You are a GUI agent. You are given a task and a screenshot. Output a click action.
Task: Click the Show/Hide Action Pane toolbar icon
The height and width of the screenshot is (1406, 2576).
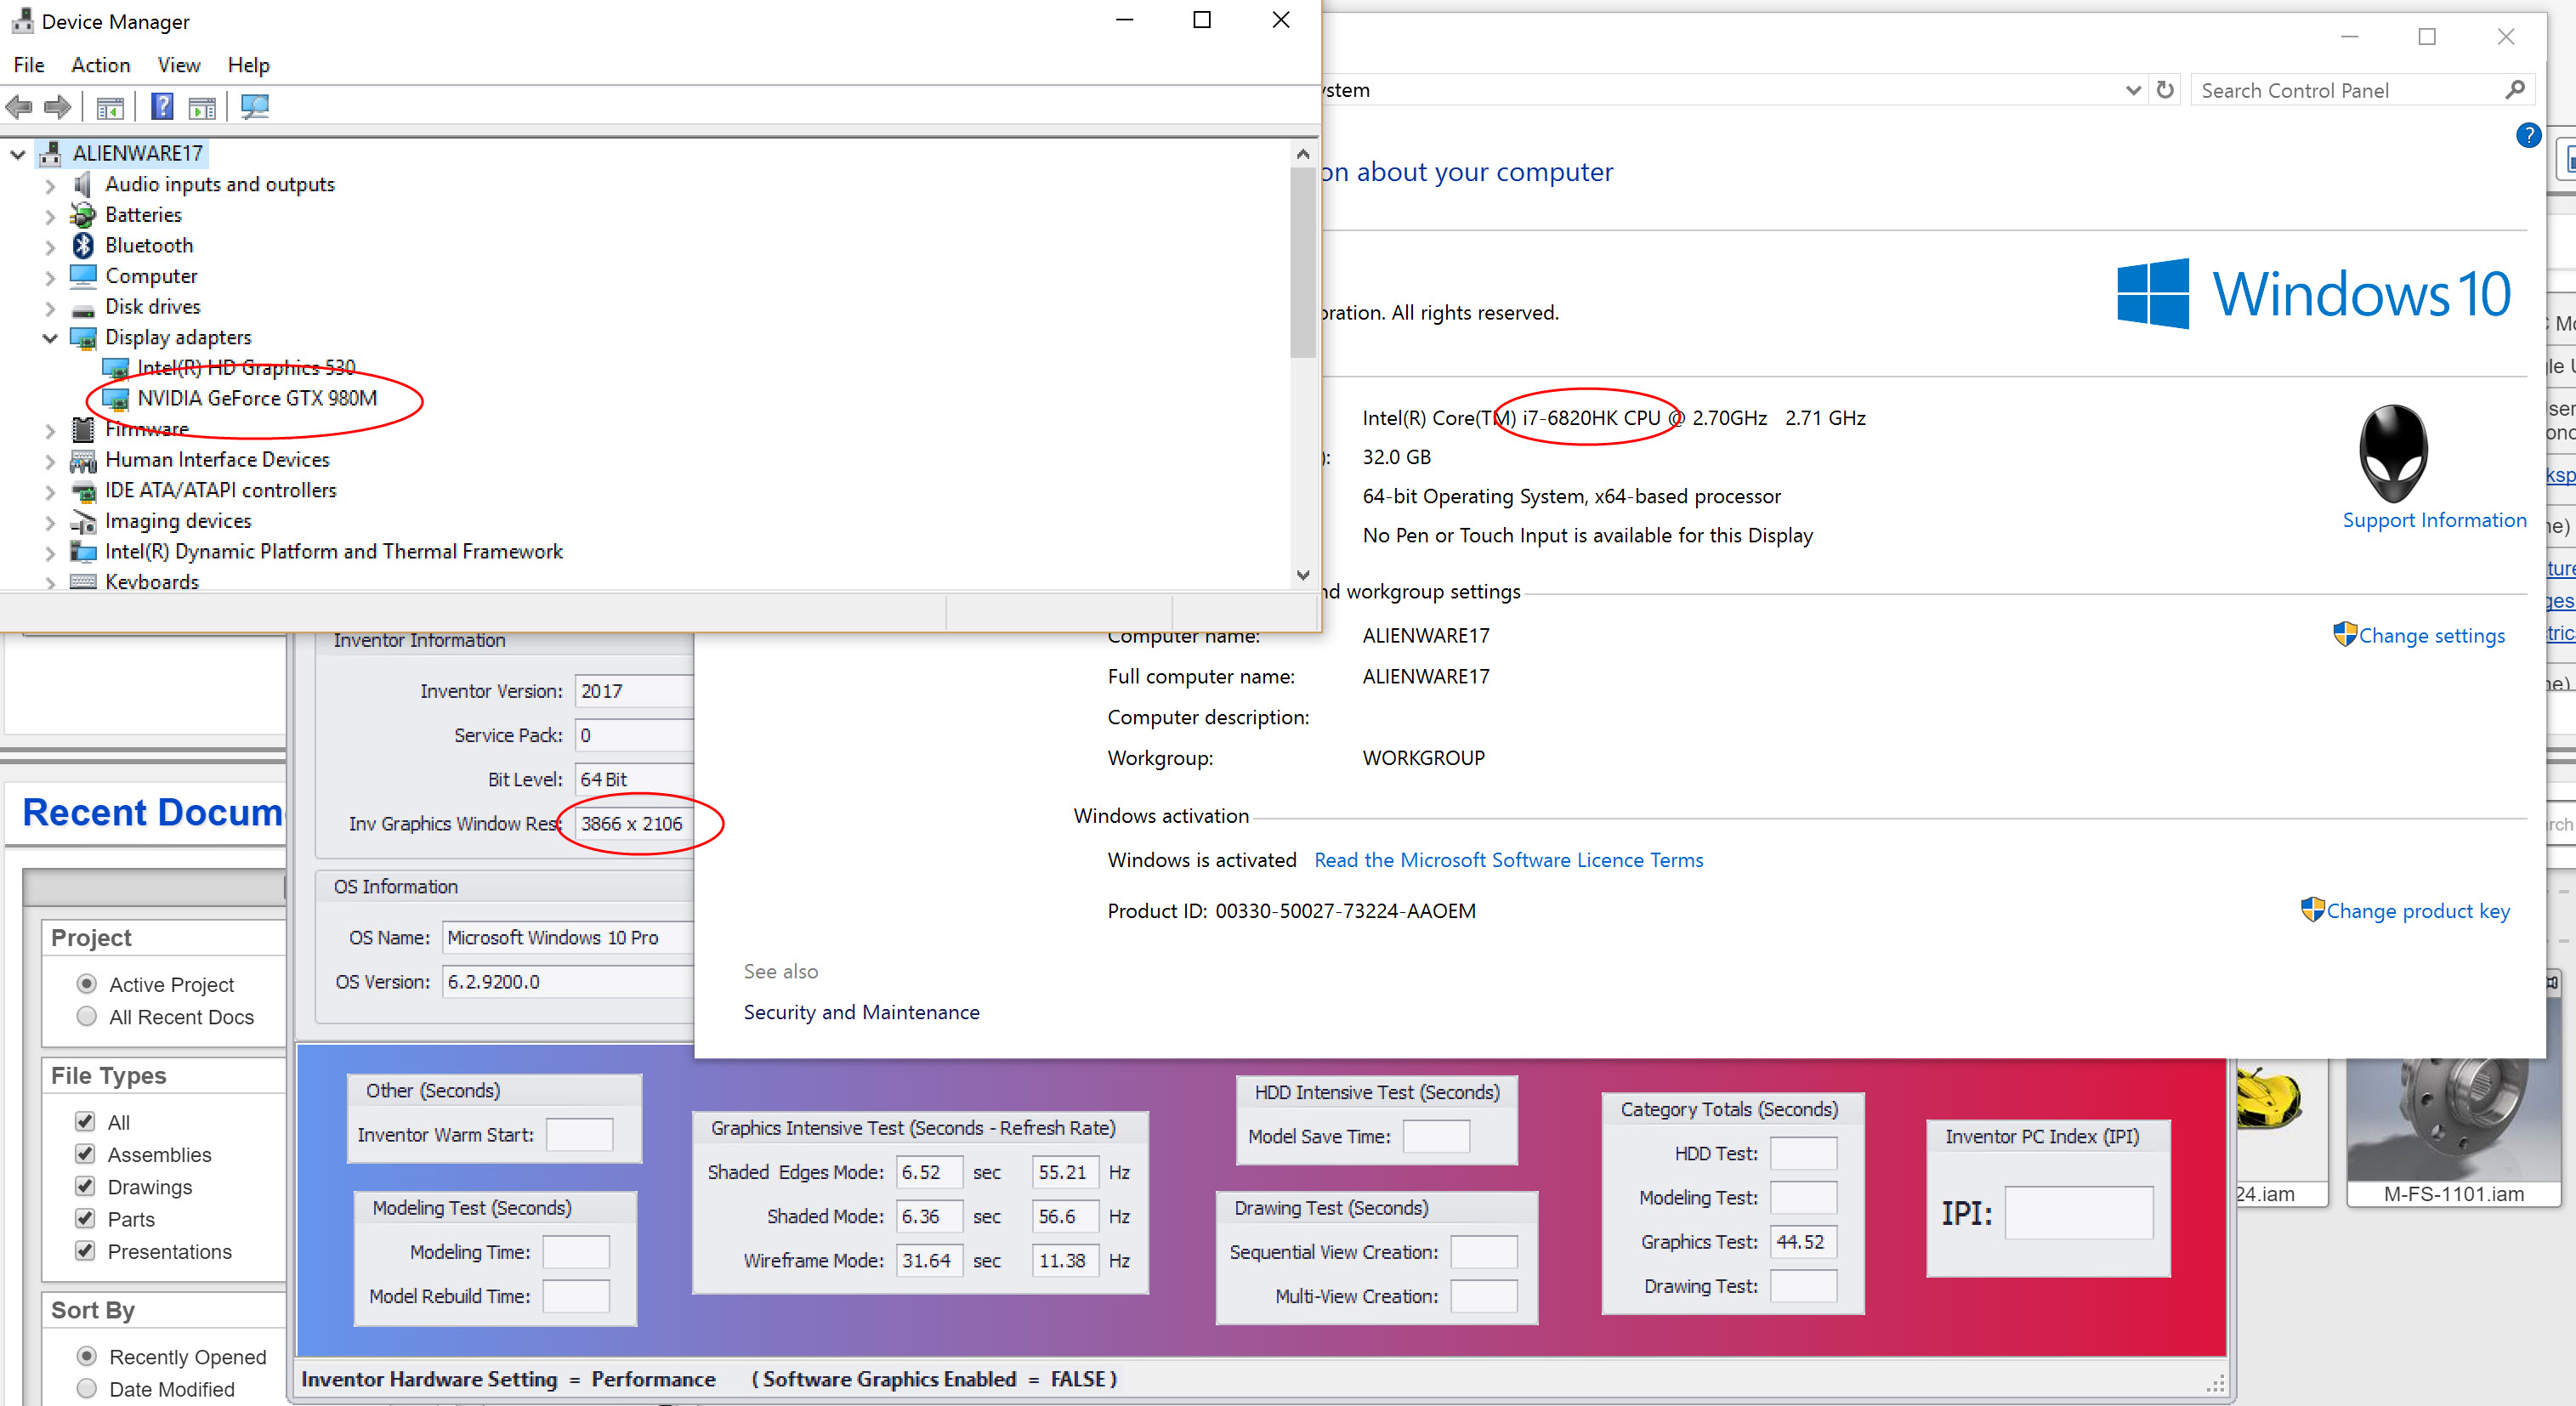202,107
